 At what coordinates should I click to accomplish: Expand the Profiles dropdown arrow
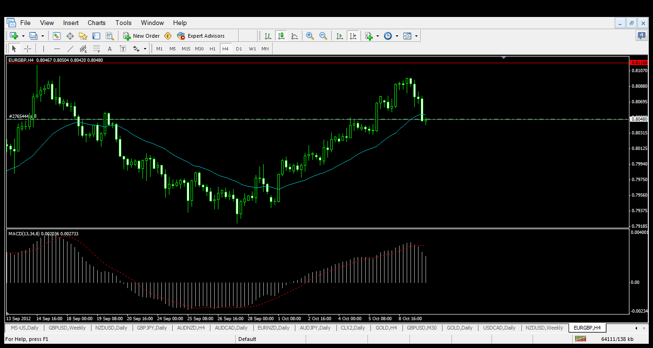[42, 36]
